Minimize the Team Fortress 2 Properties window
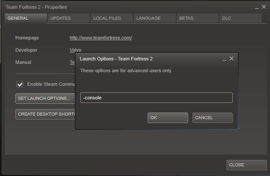 (x=257, y=7)
